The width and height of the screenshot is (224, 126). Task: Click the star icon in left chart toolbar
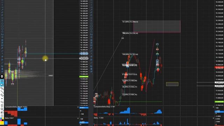coord(2,37)
